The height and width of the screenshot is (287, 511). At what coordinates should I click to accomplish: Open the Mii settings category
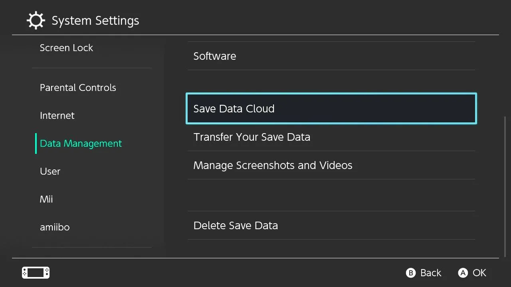(46, 199)
